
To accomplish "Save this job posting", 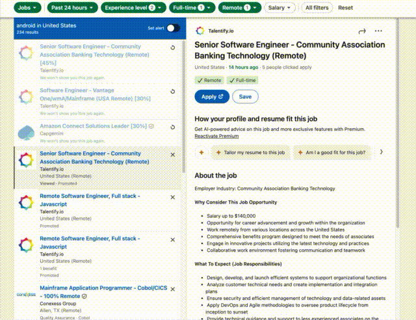I will coord(245,97).
